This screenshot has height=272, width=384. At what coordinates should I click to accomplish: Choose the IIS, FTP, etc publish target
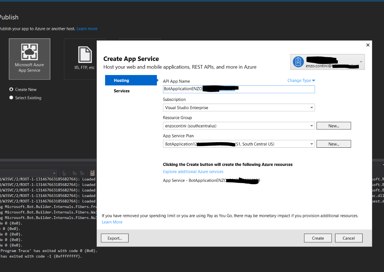coord(84,59)
